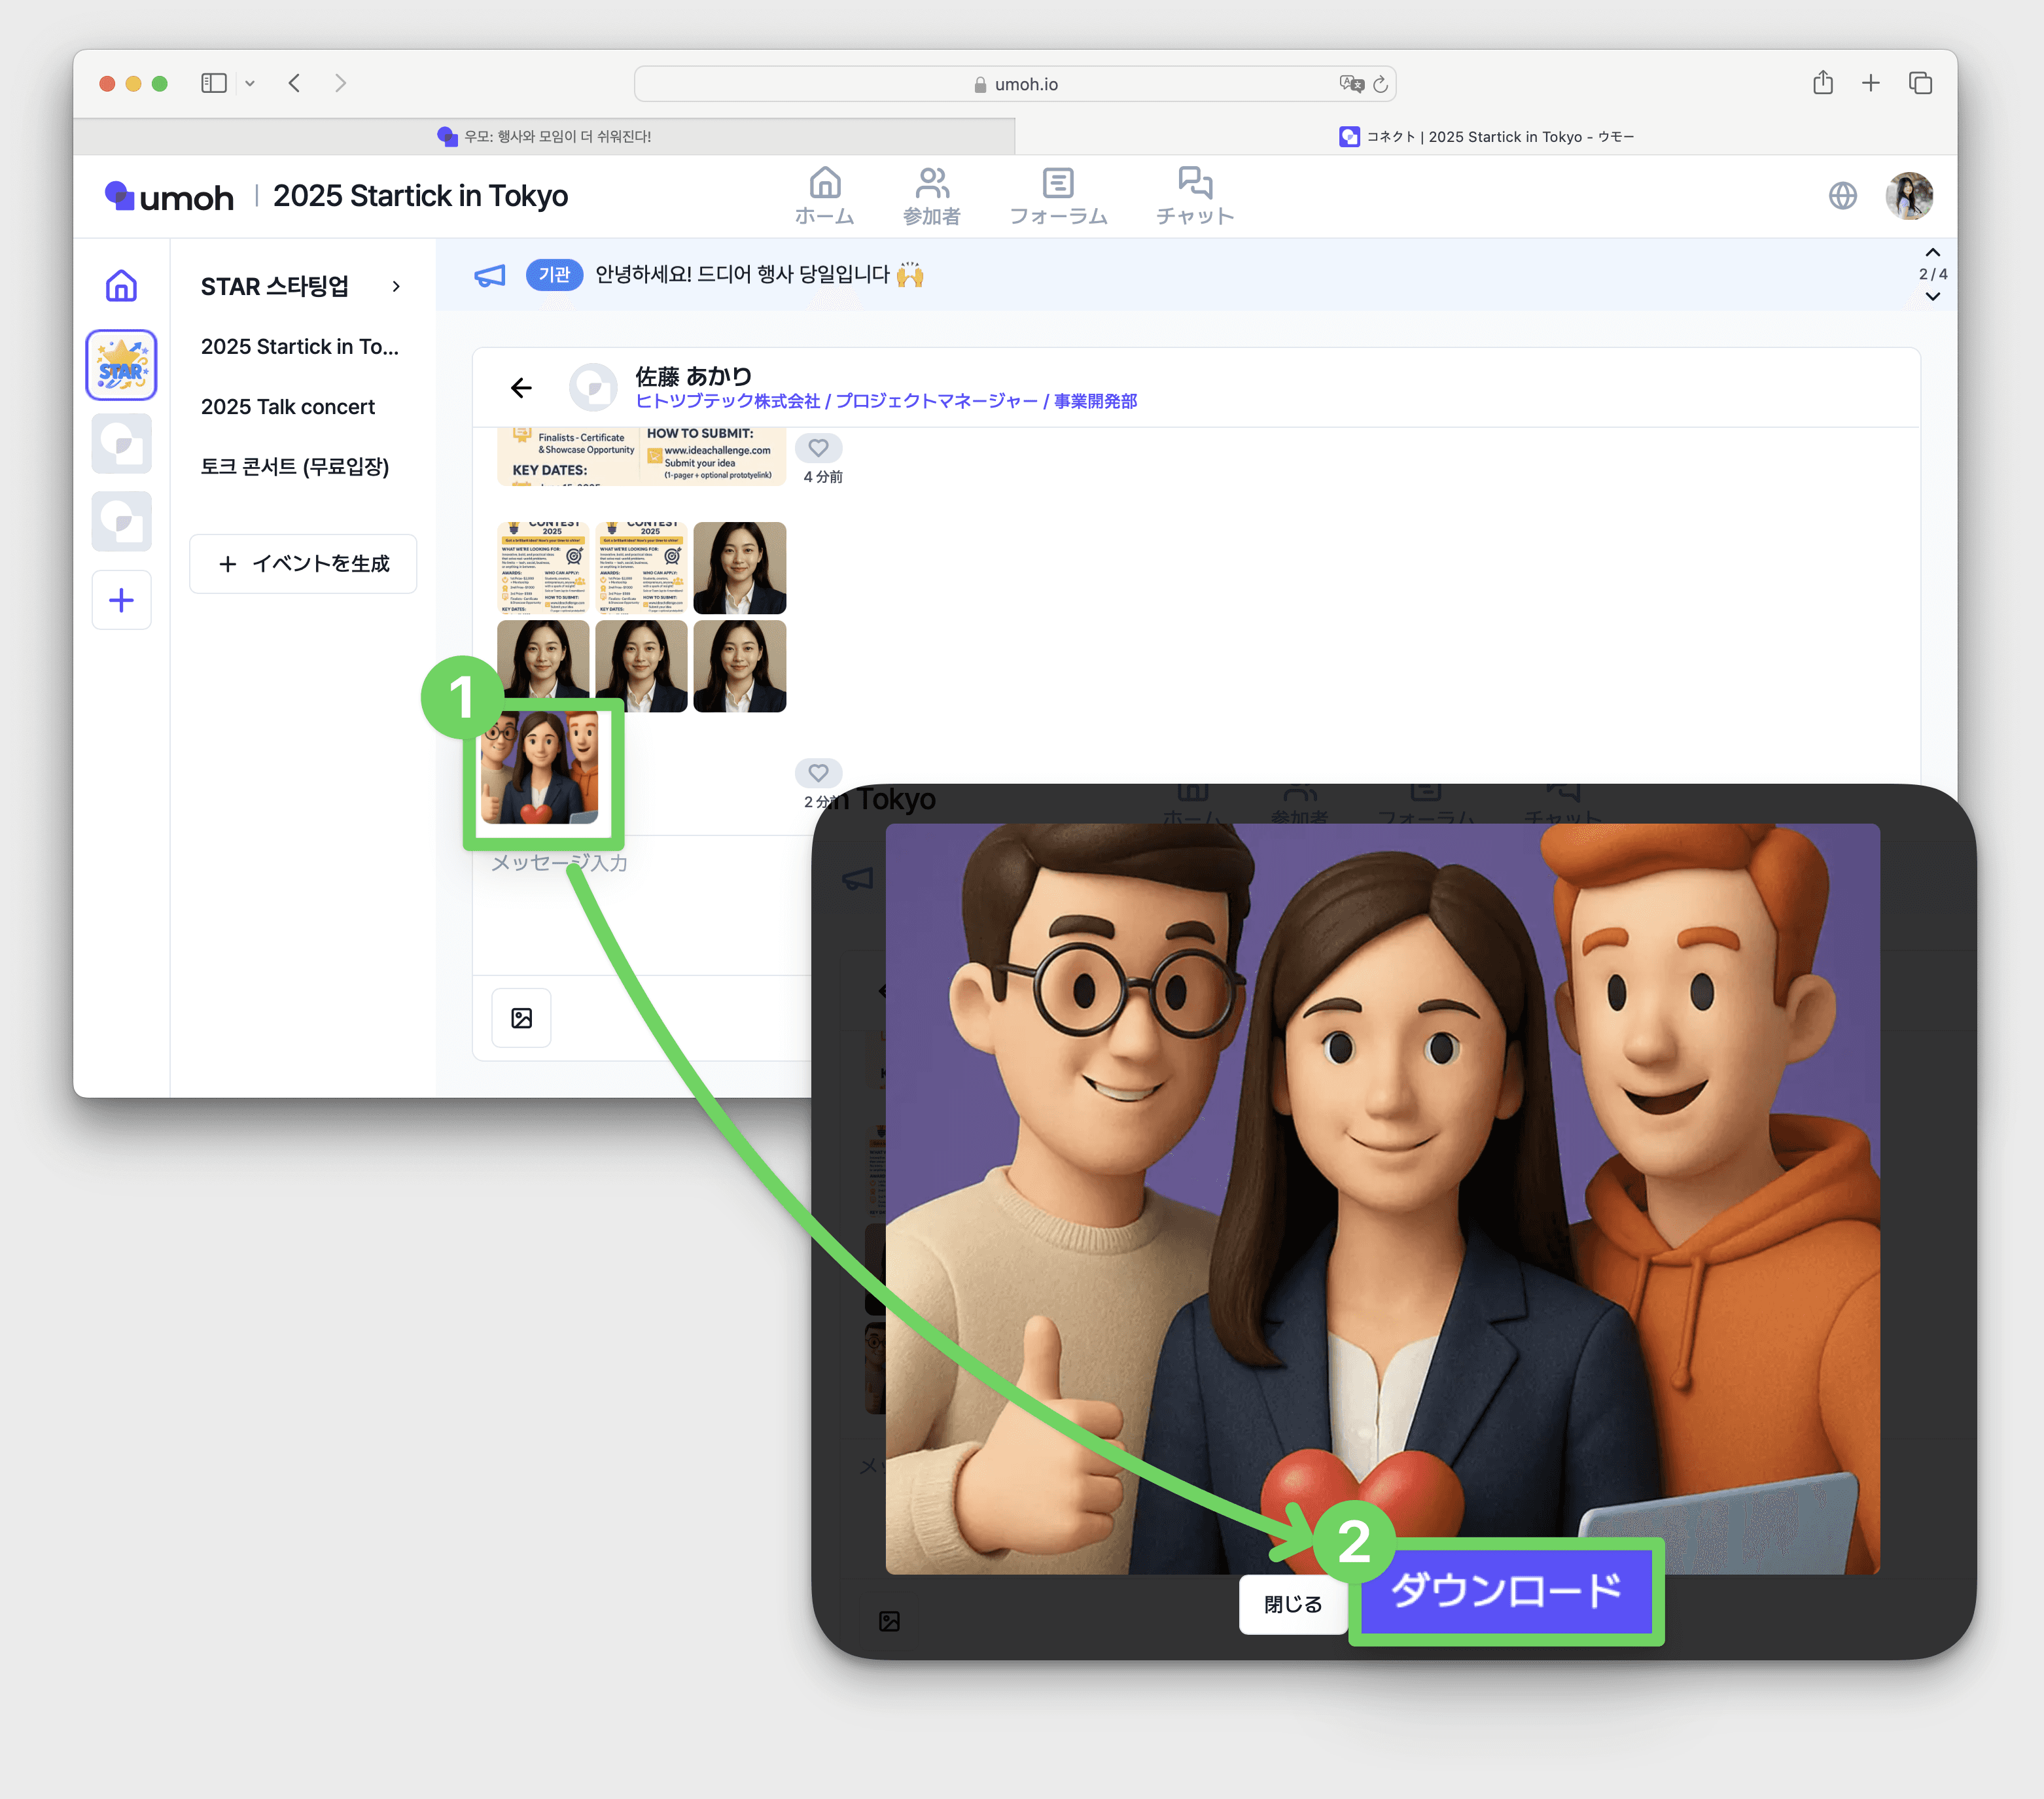The width and height of the screenshot is (2044, 1799).
Task: Click the globe language icon
Action: click(1842, 195)
